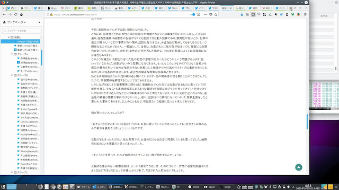Toggle reader view icon in address bar
The image size is (339, 190).
pos(199,14)
